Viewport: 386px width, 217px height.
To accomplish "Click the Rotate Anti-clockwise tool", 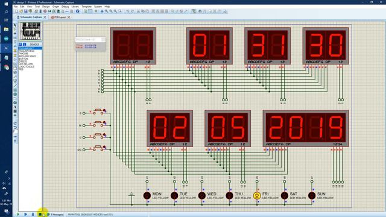I will pos(15,127).
